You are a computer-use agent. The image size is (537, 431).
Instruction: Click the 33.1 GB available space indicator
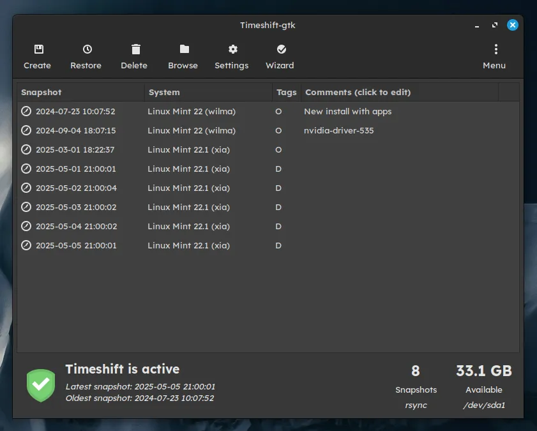point(483,370)
